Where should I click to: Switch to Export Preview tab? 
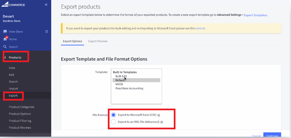coord(98,41)
